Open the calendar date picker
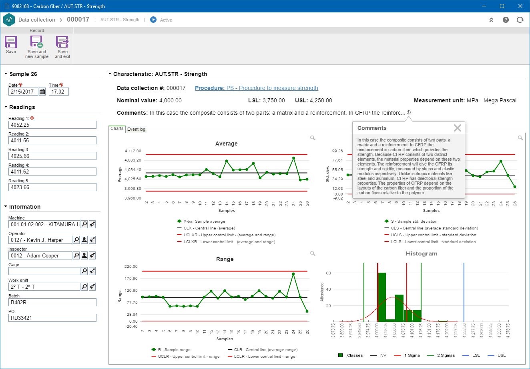Image resolution: width=530 pixels, height=369 pixels. coord(42,92)
